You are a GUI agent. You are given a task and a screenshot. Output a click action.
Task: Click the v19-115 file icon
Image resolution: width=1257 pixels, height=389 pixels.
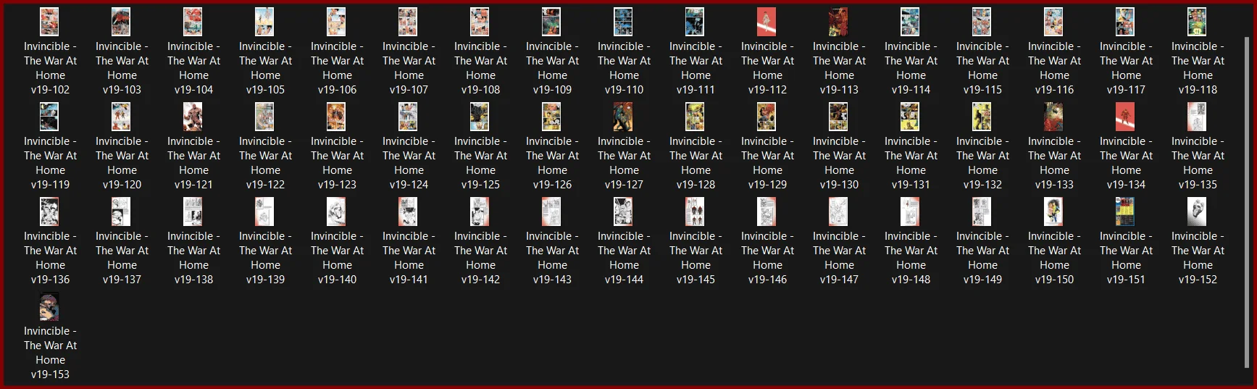click(982, 22)
